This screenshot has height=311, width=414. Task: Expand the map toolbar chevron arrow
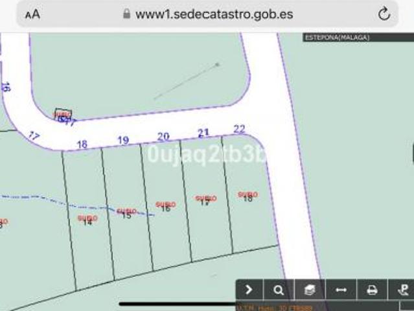pyautogui.click(x=249, y=290)
